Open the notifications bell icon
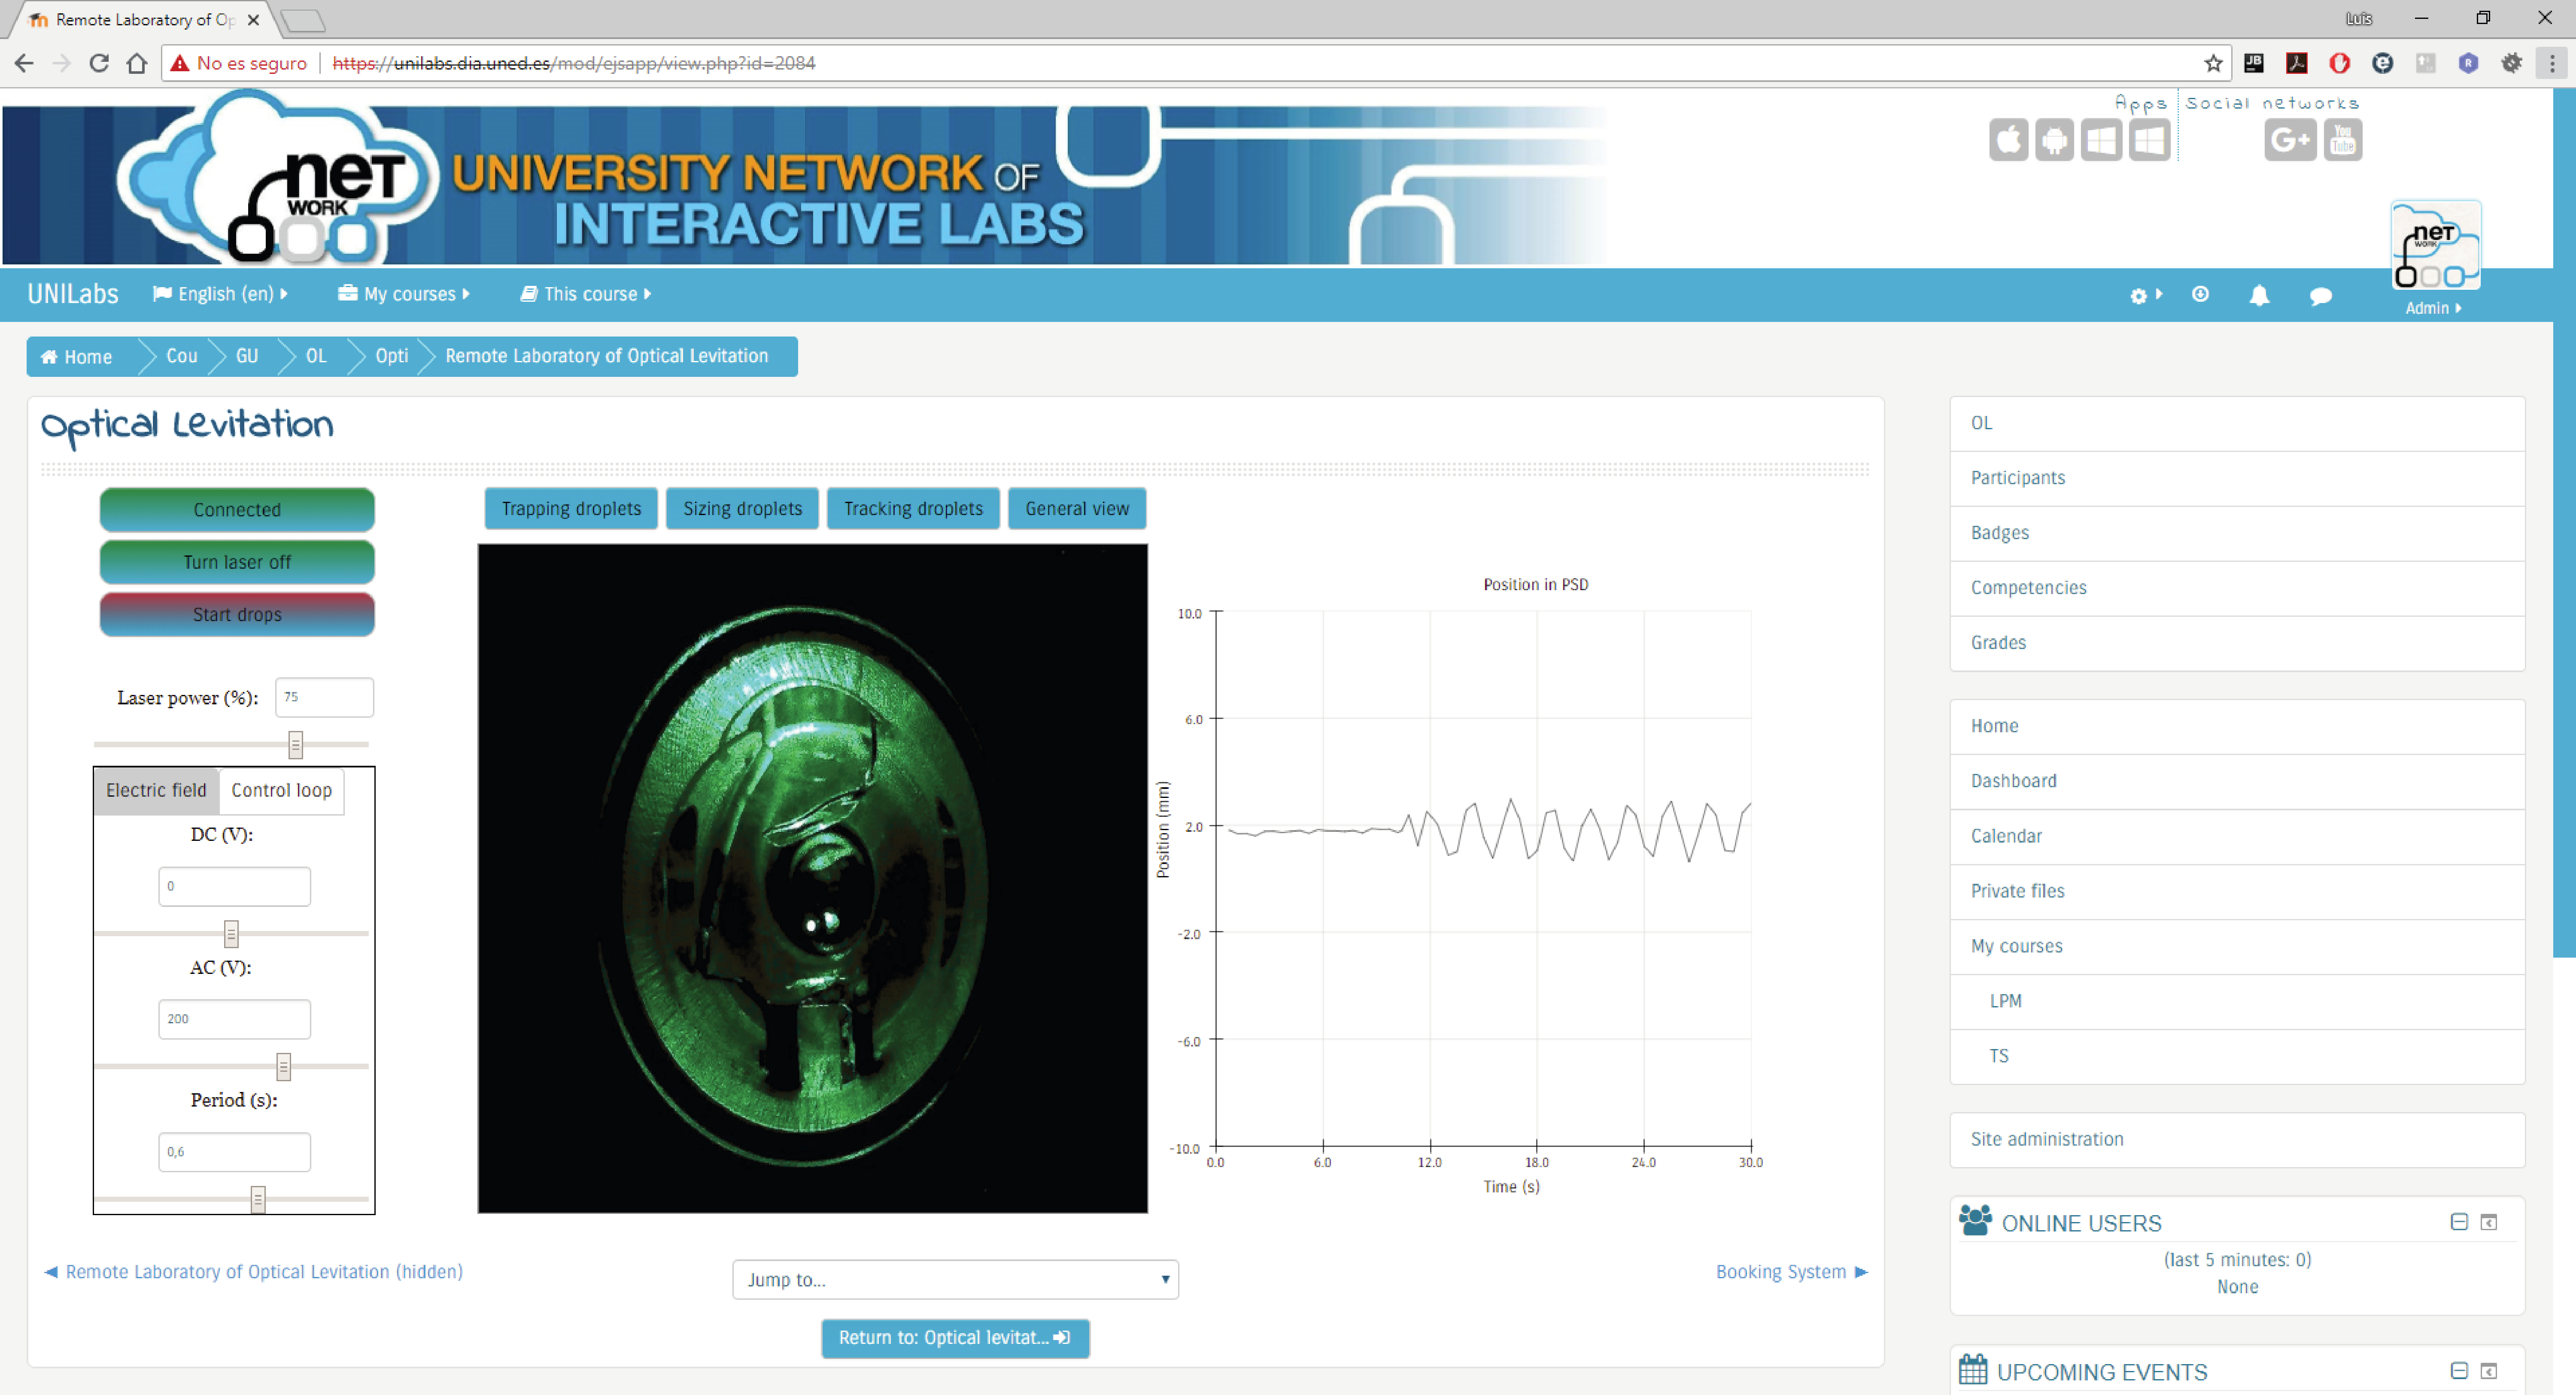Screen dimensions: 2576x1395 point(2259,295)
